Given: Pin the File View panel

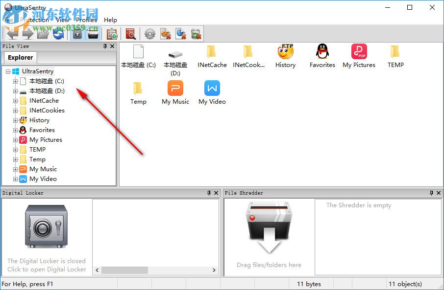Looking at the screenshot, I should coord(105,46).
